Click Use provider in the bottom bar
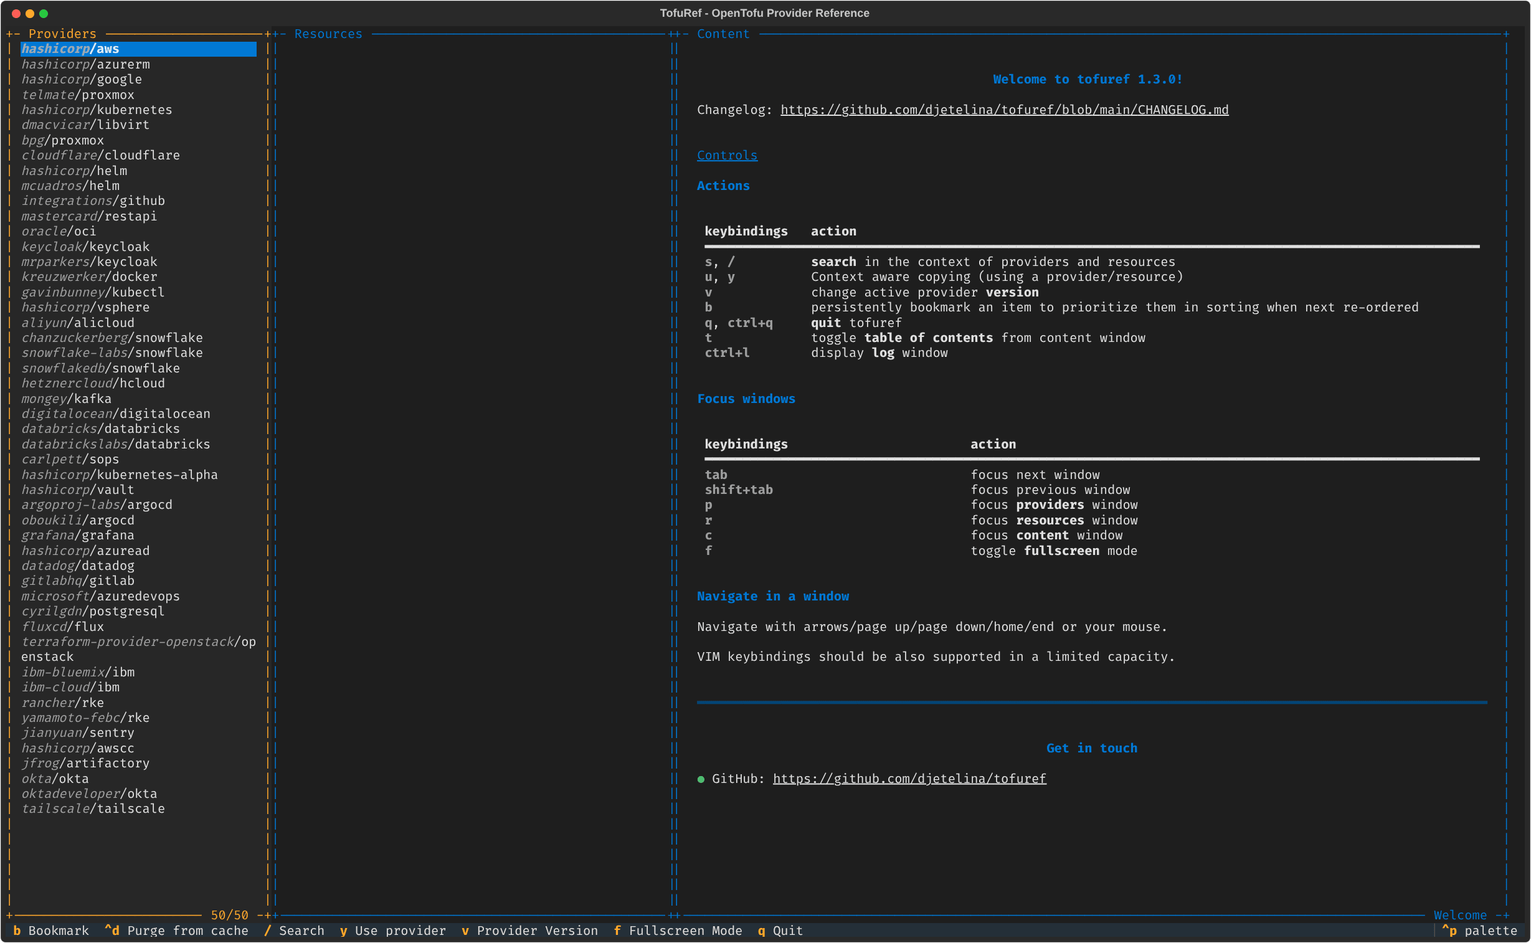The image size is (1531, 943). [x=393, y=931]
